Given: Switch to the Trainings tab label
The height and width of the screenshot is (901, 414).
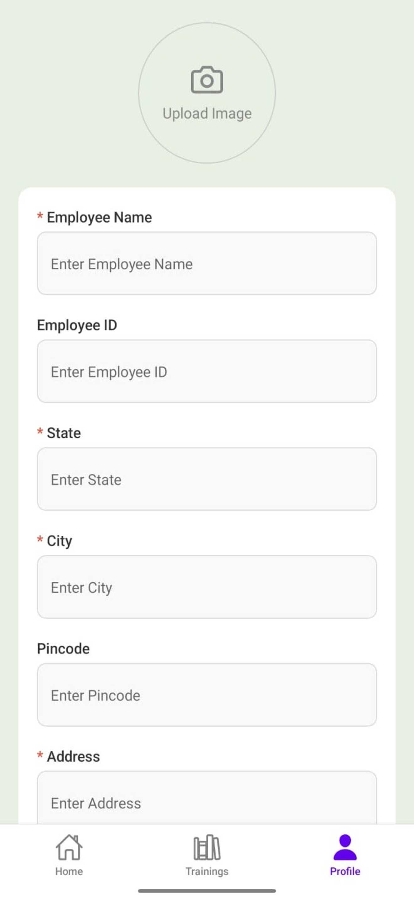Looking at the screenshot, I should tap(207, 871).
